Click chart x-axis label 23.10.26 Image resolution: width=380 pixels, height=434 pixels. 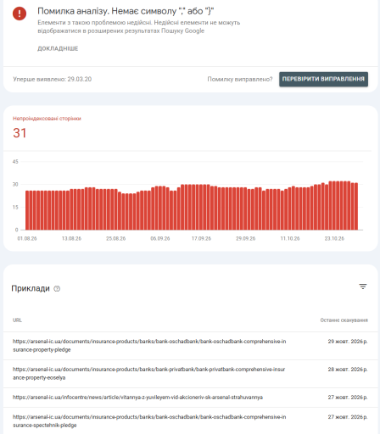(334, 238)
